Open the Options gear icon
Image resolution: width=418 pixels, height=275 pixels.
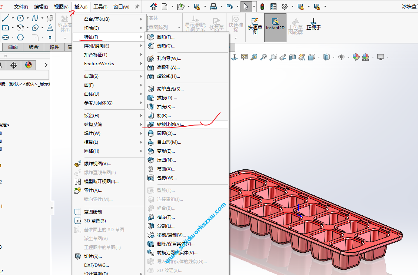[285, 7]
